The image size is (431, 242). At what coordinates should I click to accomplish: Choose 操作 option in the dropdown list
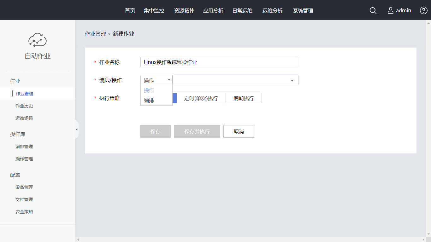click(149, 90)
